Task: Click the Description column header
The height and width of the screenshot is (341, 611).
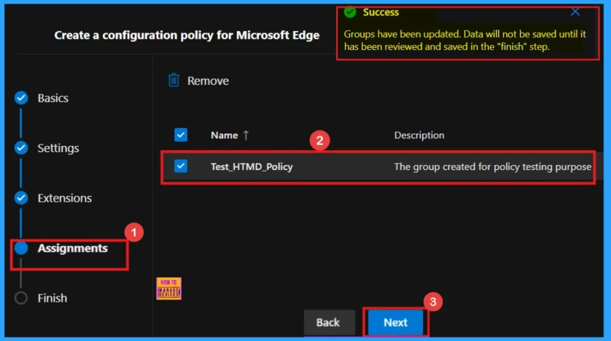Action: tap(419, 135)
